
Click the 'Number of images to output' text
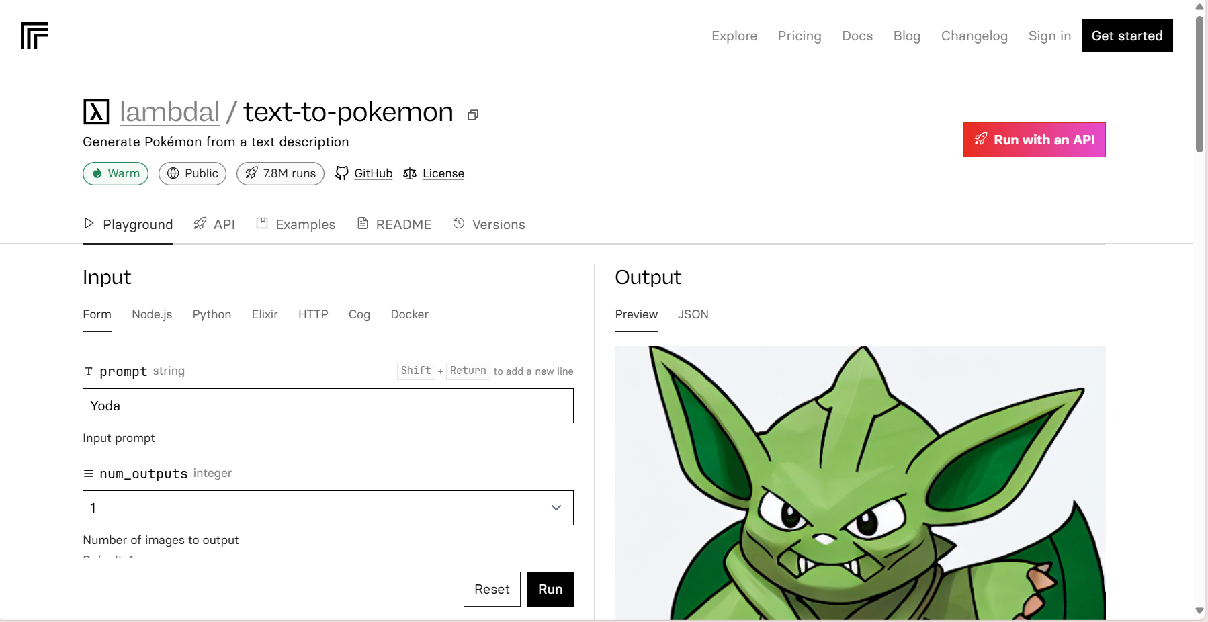pos(161,540)
